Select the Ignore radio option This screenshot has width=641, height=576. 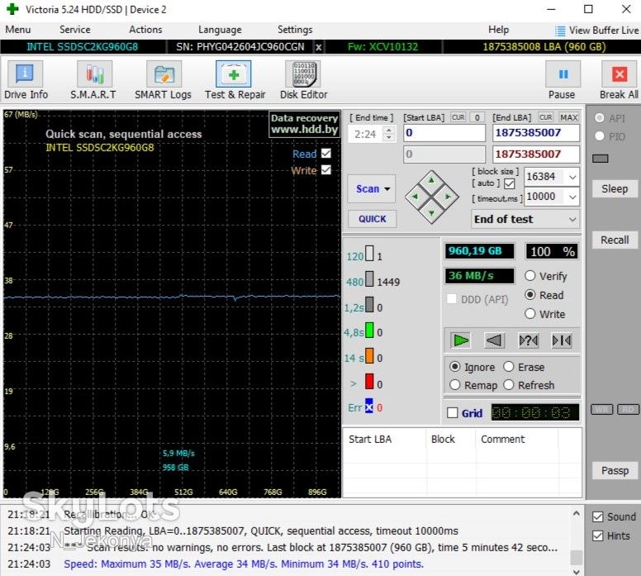[454, 367]
